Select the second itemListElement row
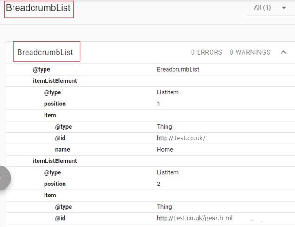 pos(55,161)
